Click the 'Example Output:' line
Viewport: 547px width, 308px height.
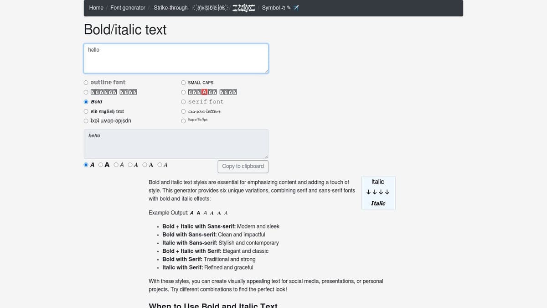pos(188,213)
